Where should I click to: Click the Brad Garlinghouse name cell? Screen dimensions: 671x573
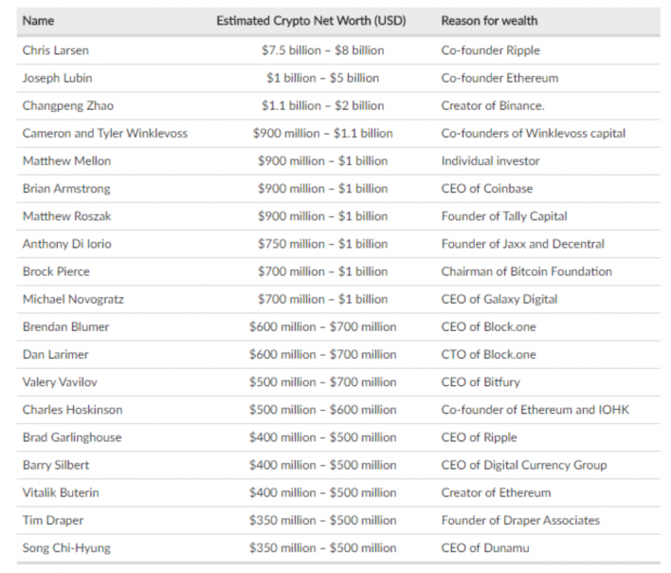(x=72, y=437)
